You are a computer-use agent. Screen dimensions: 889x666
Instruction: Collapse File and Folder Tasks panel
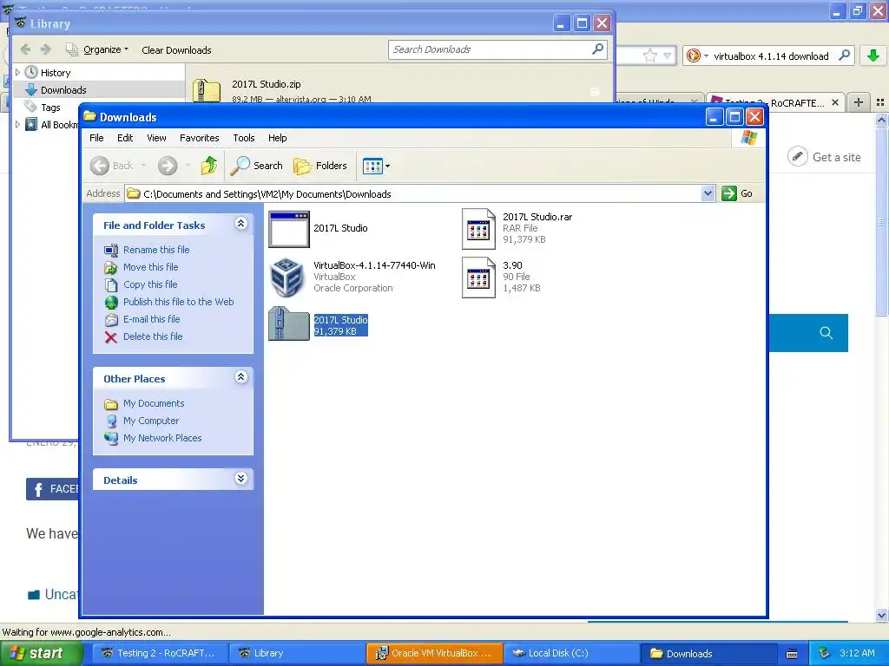pos(241,224)
